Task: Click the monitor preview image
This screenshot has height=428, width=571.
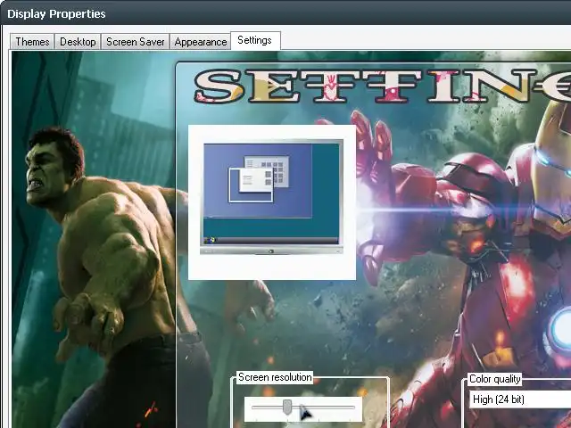Action: 271,198
